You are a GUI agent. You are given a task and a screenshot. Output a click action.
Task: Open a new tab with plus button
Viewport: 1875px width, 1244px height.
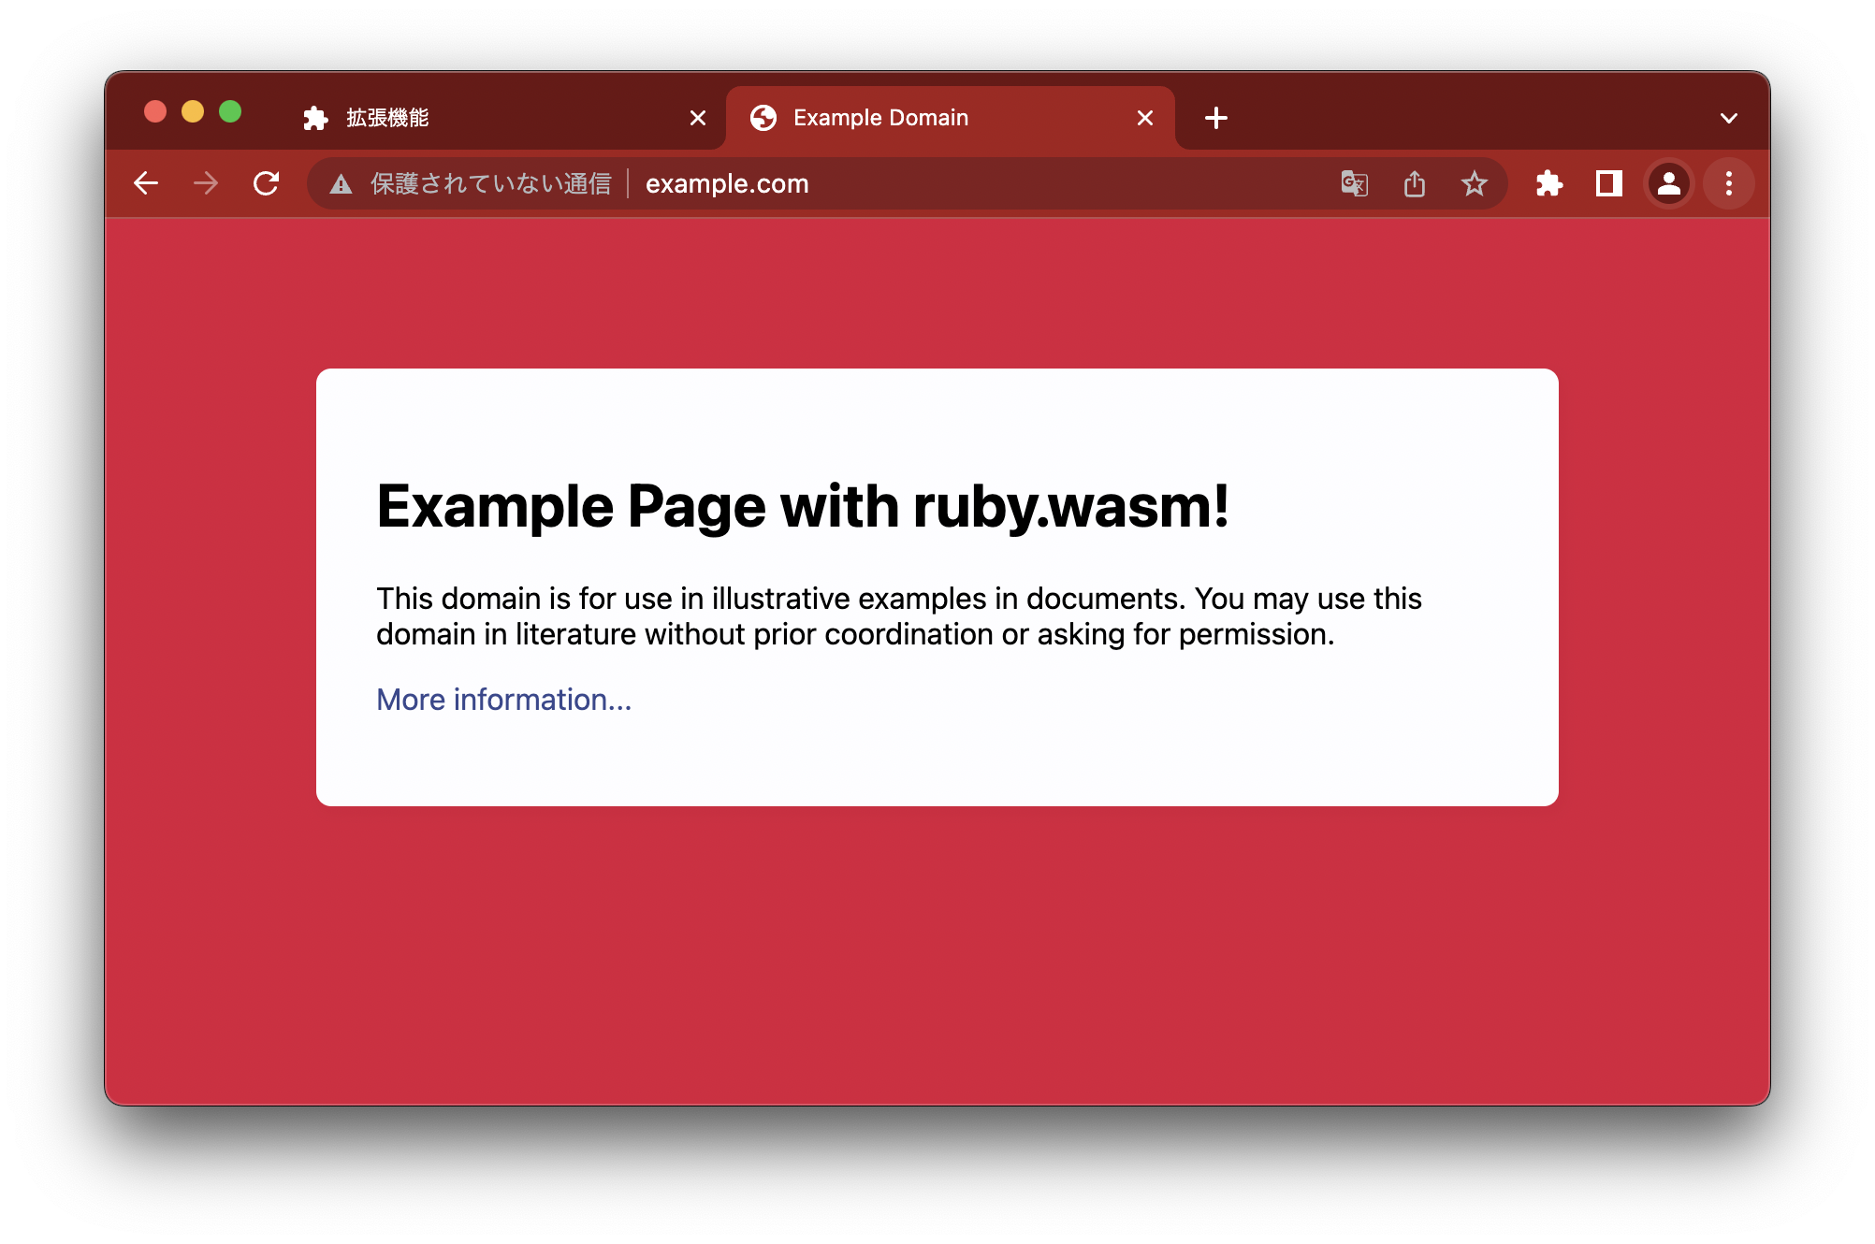tap(1216, 118)
